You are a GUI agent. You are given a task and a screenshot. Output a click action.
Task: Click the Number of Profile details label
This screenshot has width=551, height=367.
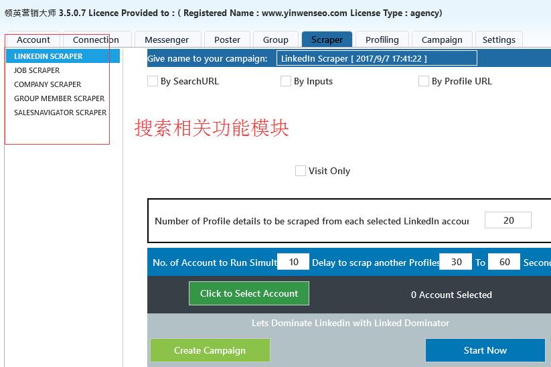[312, 221]
